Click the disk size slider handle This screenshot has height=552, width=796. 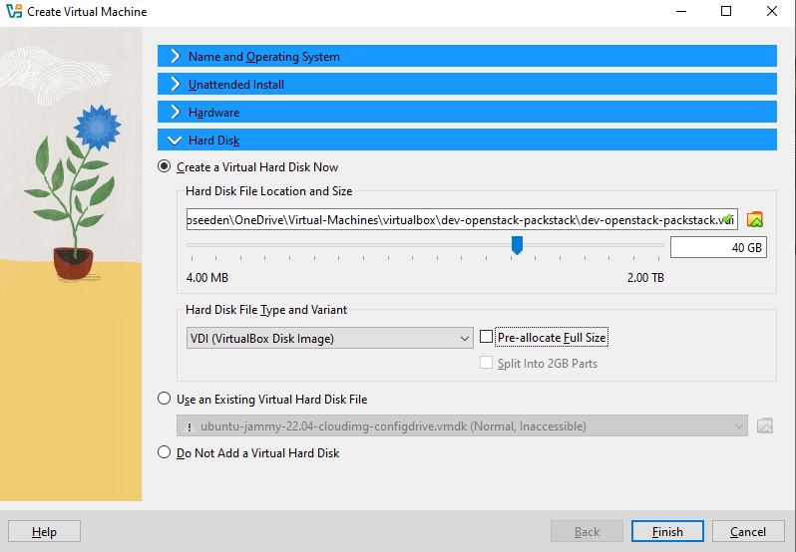517,245
